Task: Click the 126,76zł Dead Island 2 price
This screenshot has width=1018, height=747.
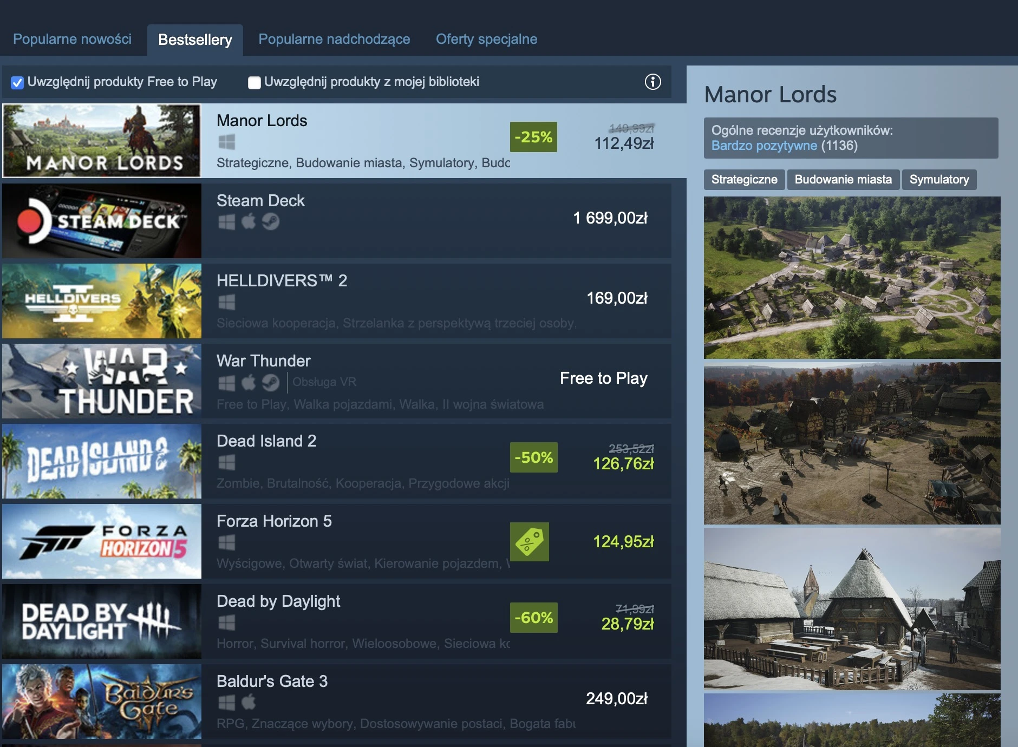Action: 624,463
